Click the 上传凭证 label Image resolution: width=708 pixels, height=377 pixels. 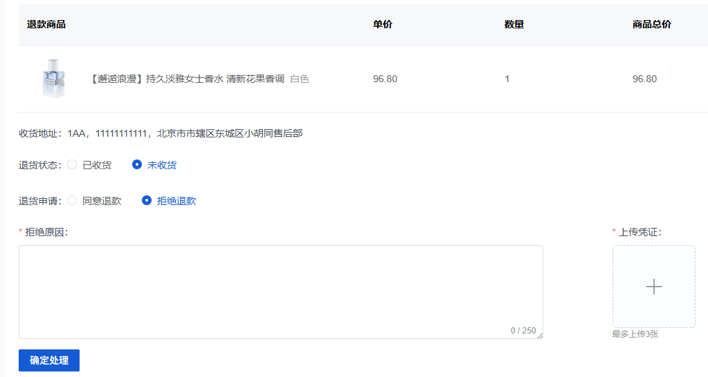[x=639, y=233]
